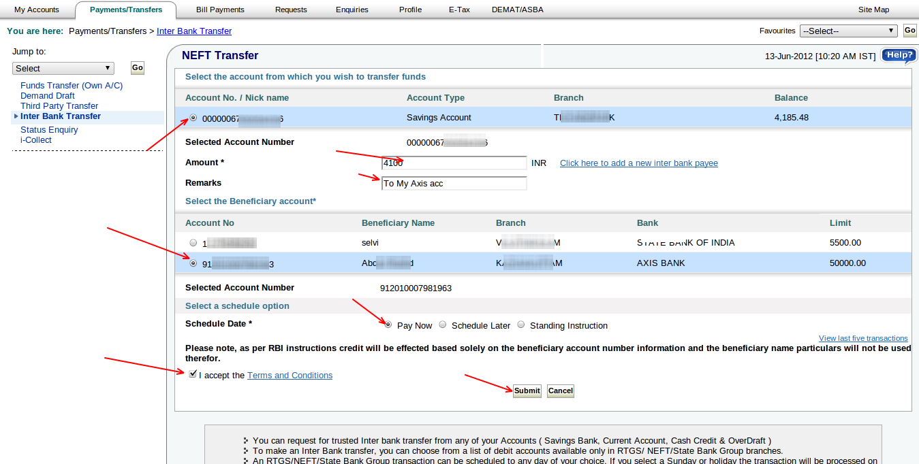
Task: Submit the NEFT transfer
Action: pos(527,391)
